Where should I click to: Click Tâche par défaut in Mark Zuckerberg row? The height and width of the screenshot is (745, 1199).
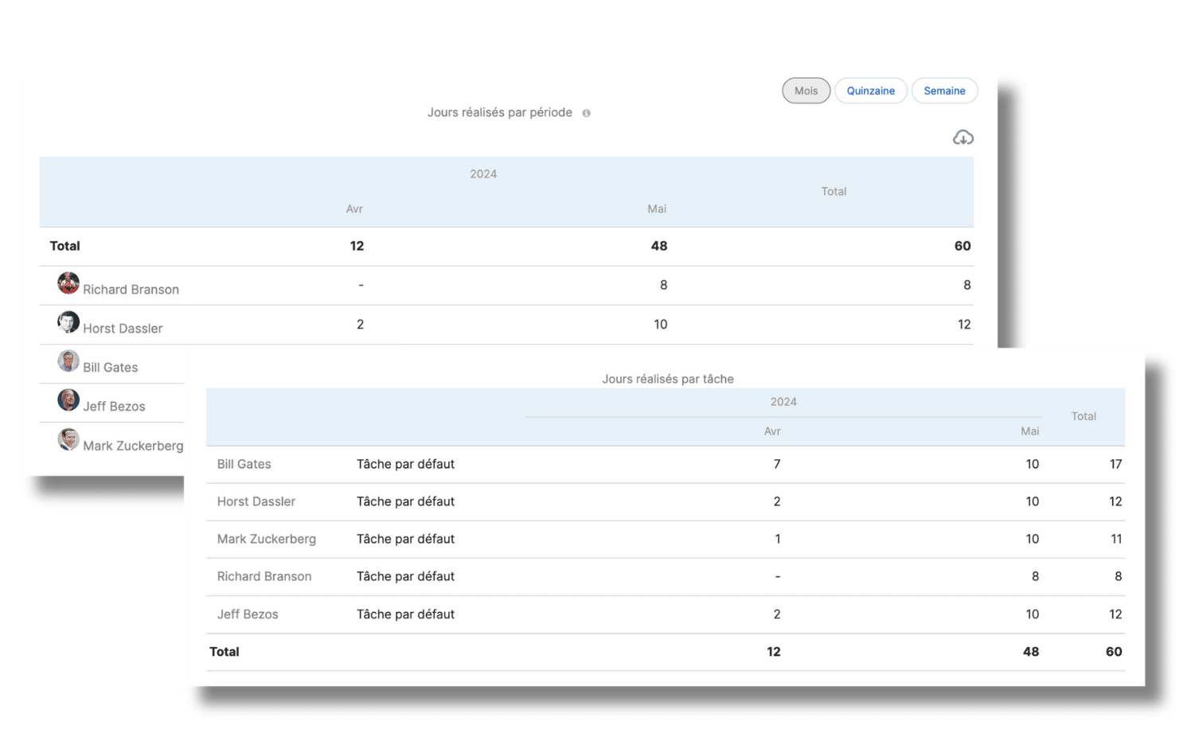pos(405,539)
